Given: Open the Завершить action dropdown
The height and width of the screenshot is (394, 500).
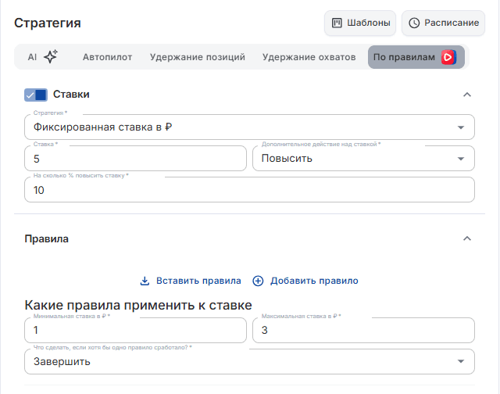Looking at the screenshot, I should click(x=249, y=361).
